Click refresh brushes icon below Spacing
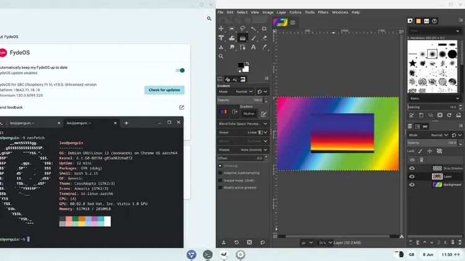Image resolution: width=465 pixels, height=261 pixels. coord(449,115)
